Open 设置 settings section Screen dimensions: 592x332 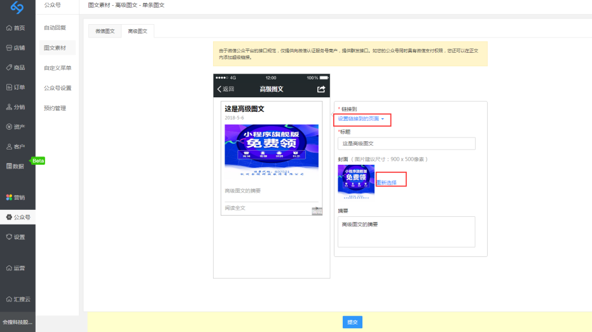click(x=16, y=237)
